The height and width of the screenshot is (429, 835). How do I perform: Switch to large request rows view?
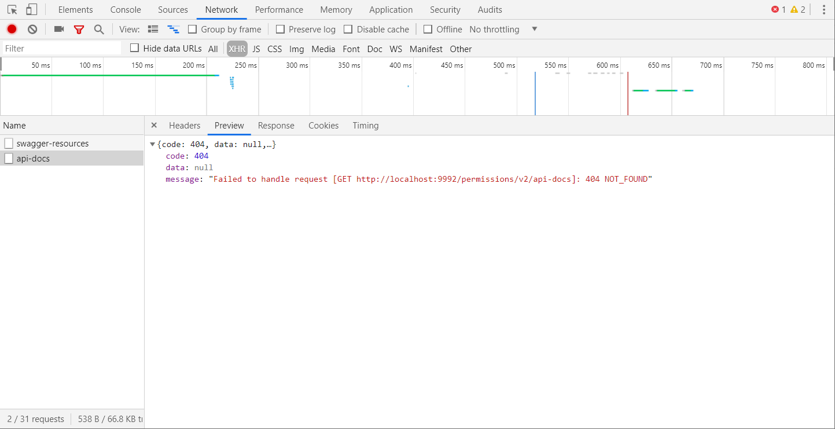[153, 29]
